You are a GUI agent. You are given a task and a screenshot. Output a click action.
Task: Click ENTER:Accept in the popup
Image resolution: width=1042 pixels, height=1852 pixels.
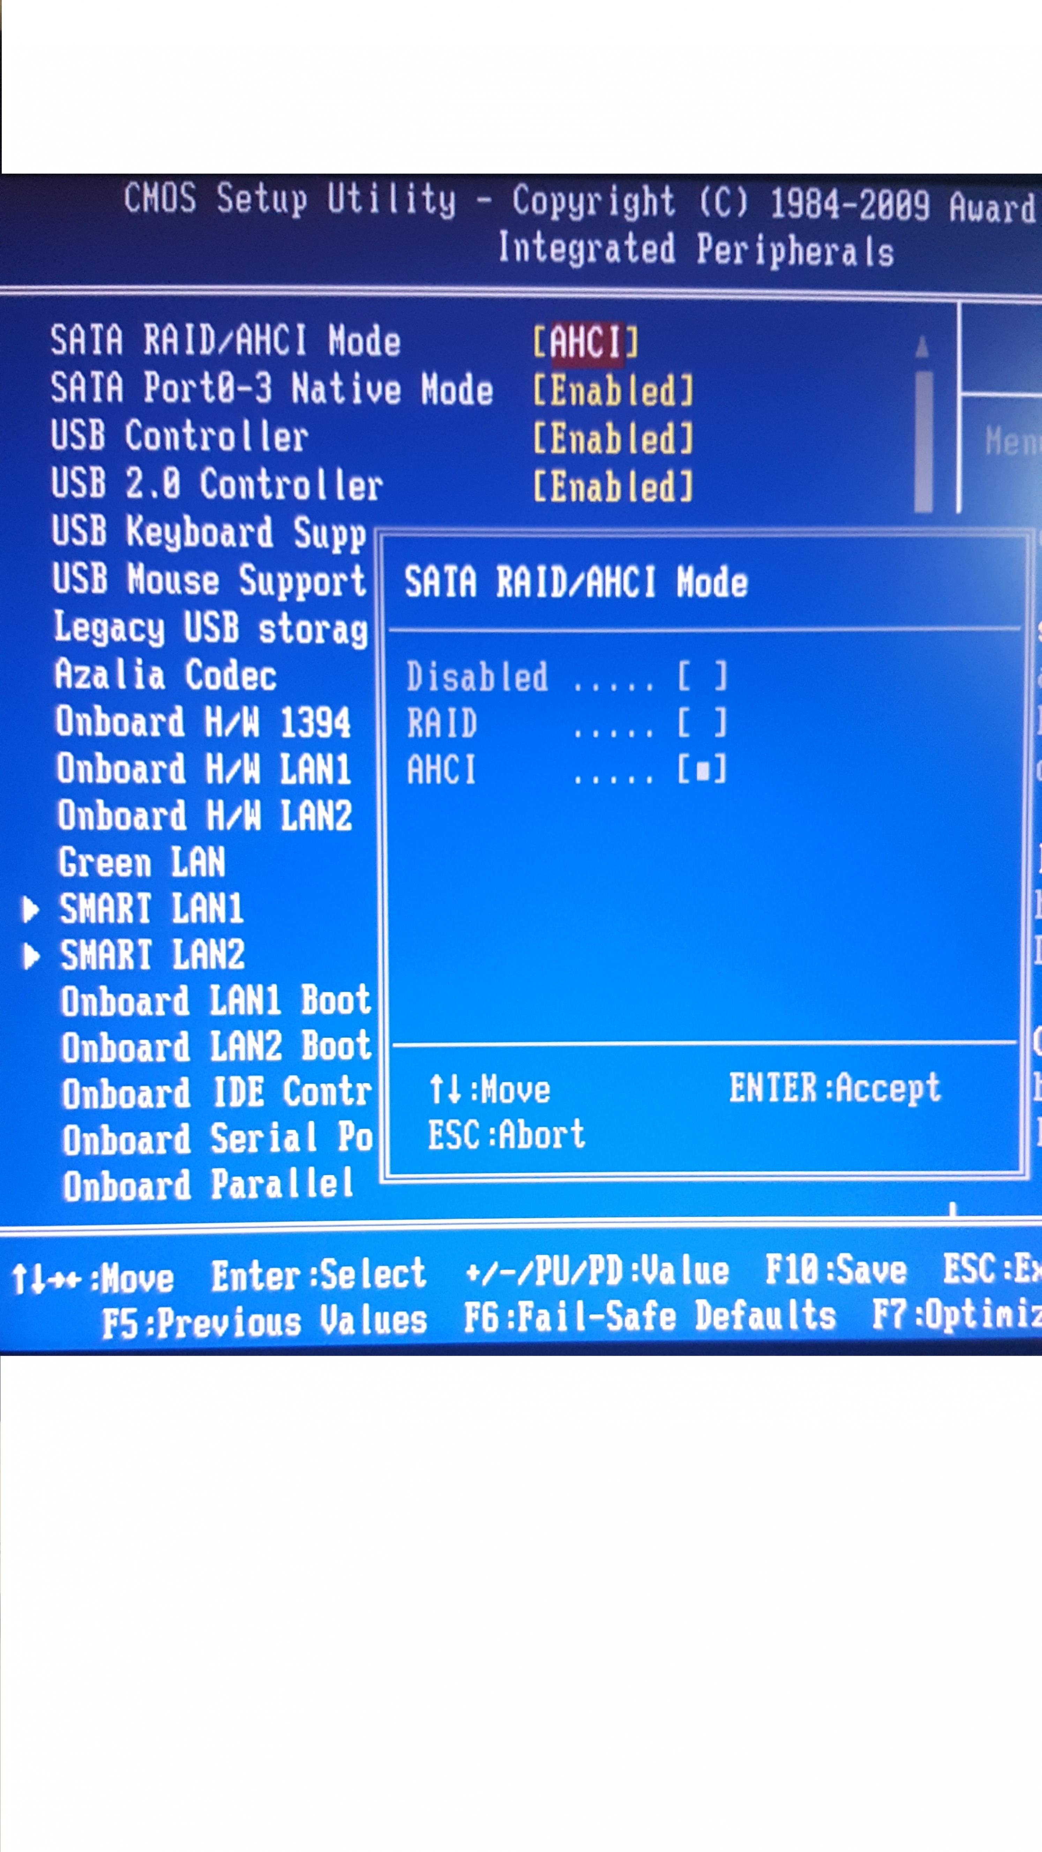[x=835, y=1088]
